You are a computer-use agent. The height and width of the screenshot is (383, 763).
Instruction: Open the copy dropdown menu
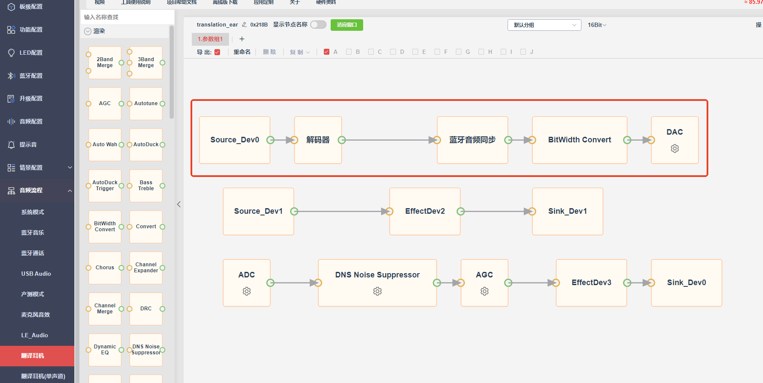(x=300, y=52)
